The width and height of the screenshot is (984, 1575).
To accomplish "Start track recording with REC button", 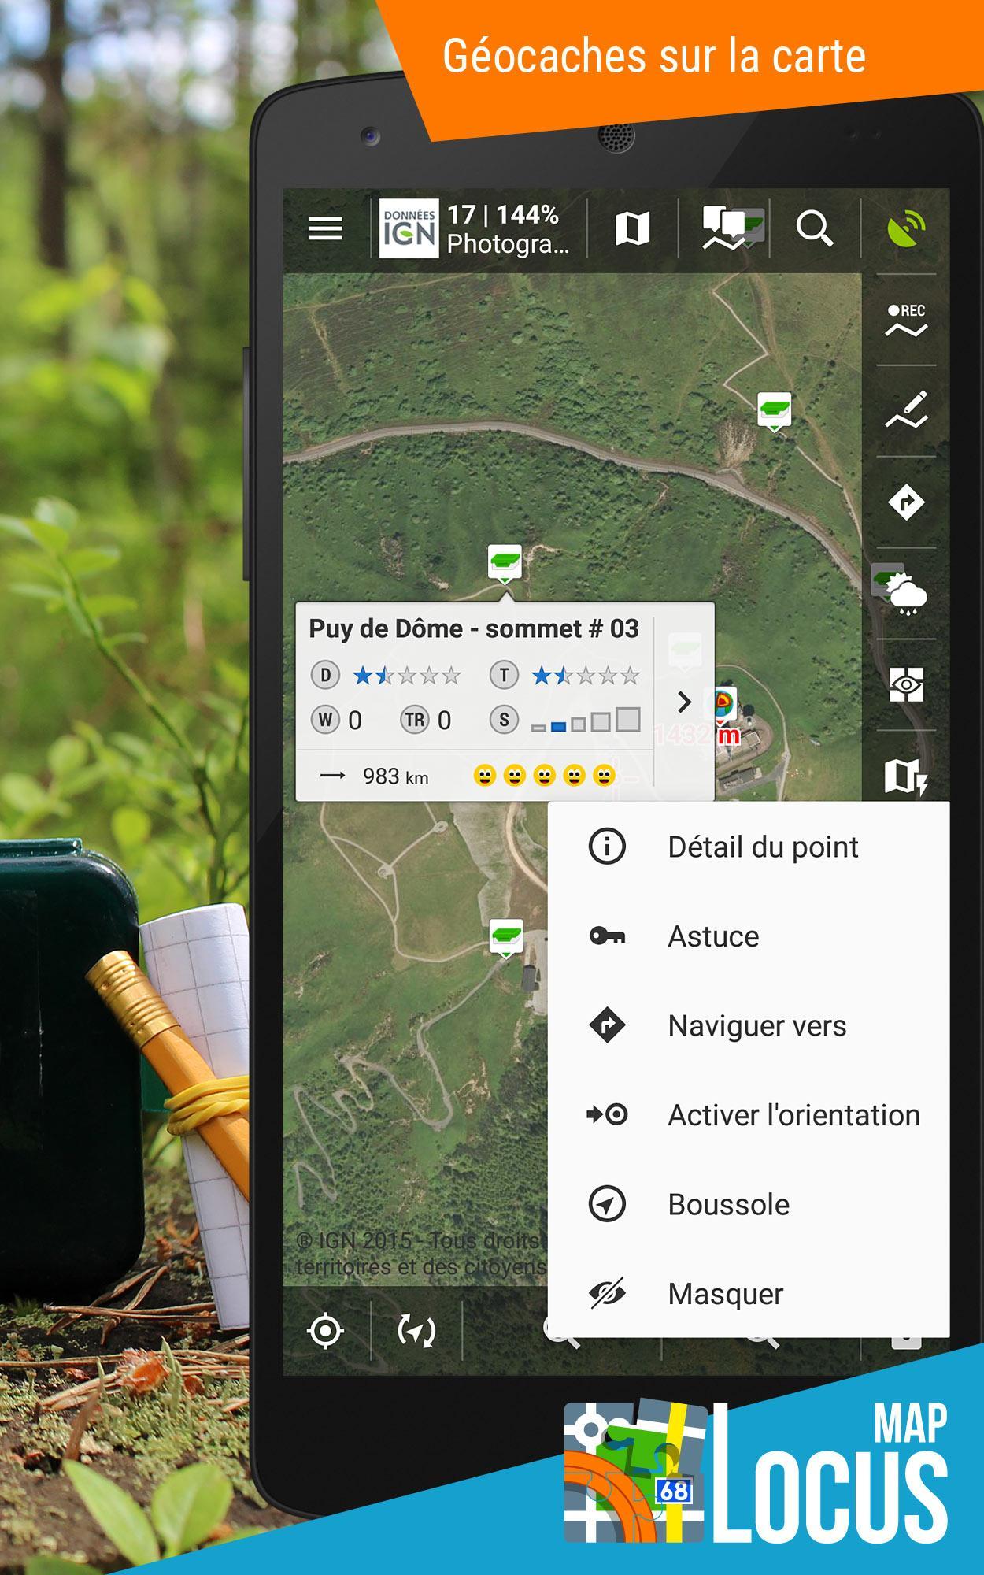I will pyautogui.click(x=906, y=321).
